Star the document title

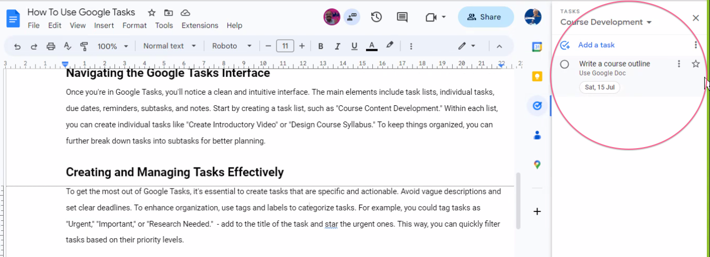click(152, 13)
